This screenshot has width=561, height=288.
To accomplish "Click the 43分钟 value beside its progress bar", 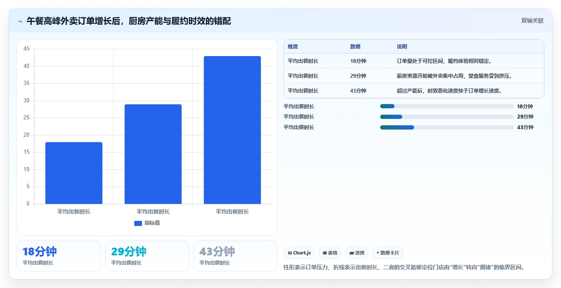I will pos(525,127).
